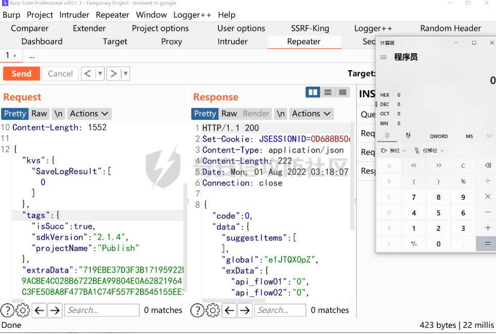The height and width of the screenshot is (334, 496).
Task: Switch to the Extender tab
Action: (x=89, y=29)
